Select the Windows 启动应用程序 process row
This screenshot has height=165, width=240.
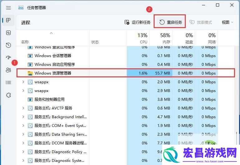117,64
